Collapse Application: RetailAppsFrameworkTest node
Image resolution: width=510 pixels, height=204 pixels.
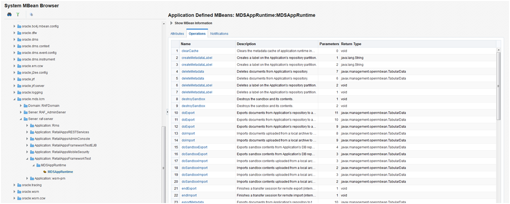[x=27, y=159]
